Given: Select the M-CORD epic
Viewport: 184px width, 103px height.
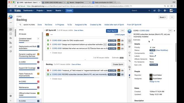Looking at the screenshot, I should (22, 82).
